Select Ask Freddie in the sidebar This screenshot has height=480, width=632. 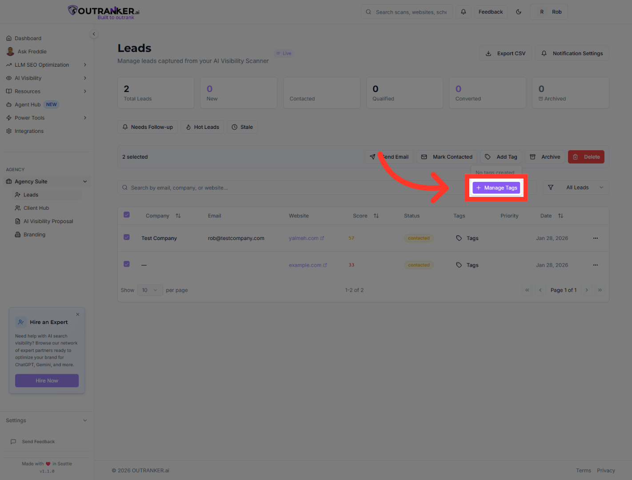coord(31,51)
